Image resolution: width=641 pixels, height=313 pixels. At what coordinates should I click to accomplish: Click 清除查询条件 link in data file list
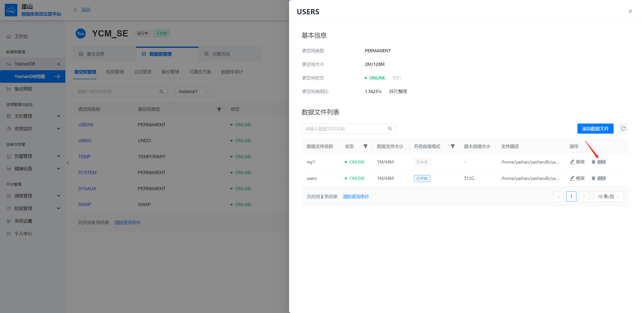[356, 197]
